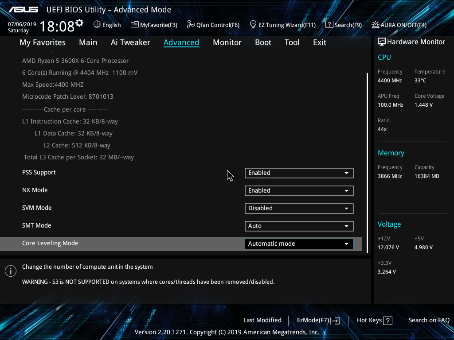Open the NX Mode dropdown
The height and width of the screenshot is (340, 454).
coord(299,190)
